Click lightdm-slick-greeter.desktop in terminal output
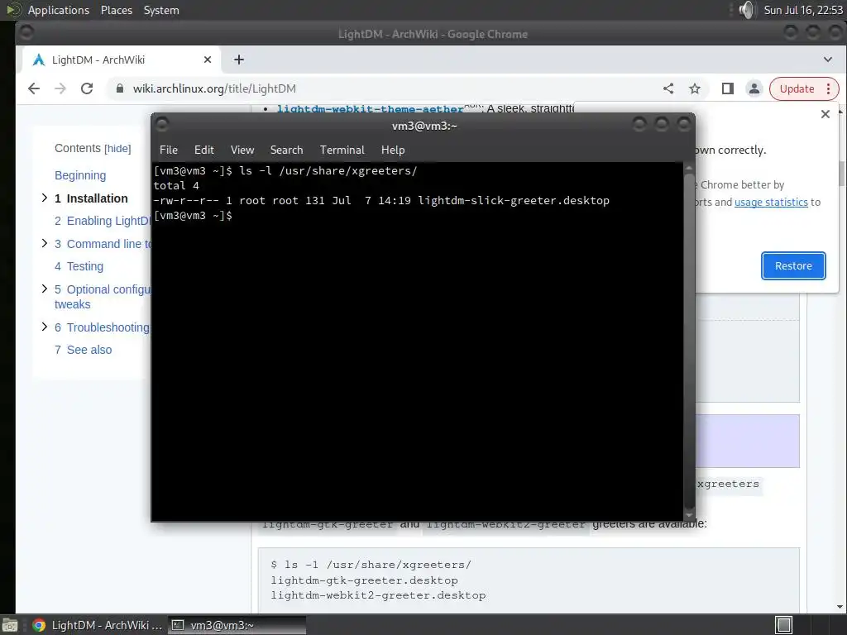Screen dimensions: 847x635 513,200
